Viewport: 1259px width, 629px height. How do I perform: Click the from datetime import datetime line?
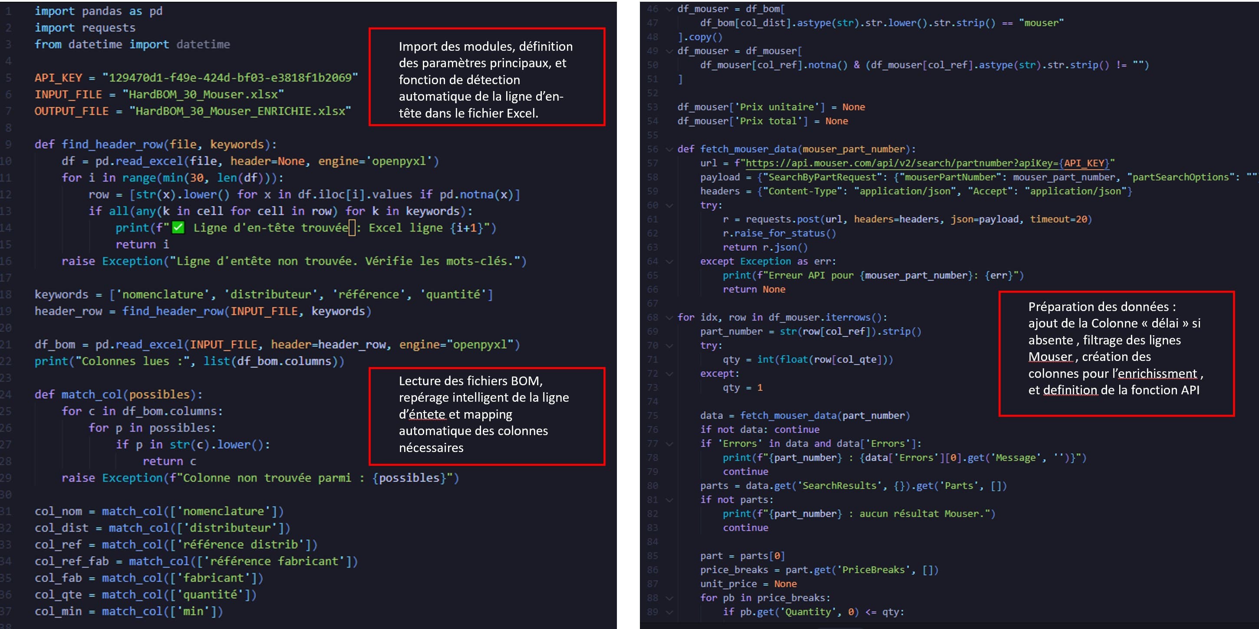point(132,44)
